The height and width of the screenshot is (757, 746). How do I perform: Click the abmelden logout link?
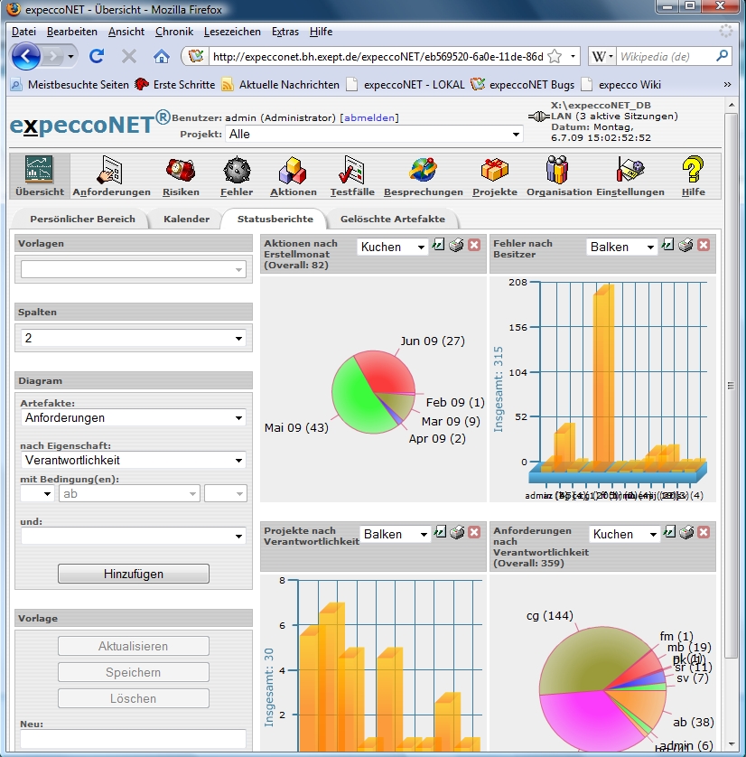point(368,118)
